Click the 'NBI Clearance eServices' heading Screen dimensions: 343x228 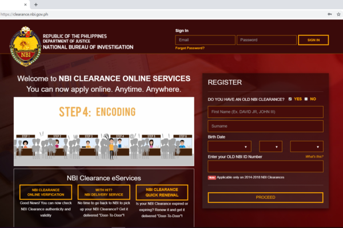(104, 178)
